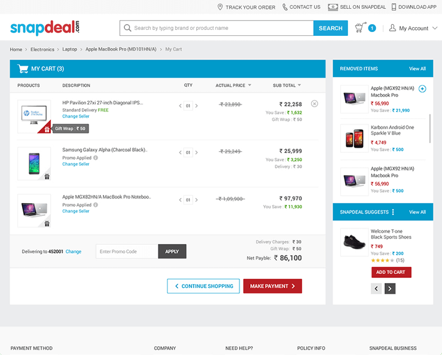
Task: Open Sub Total column sort dropdown
Action: pyautogui.click(x=299, y=86)
